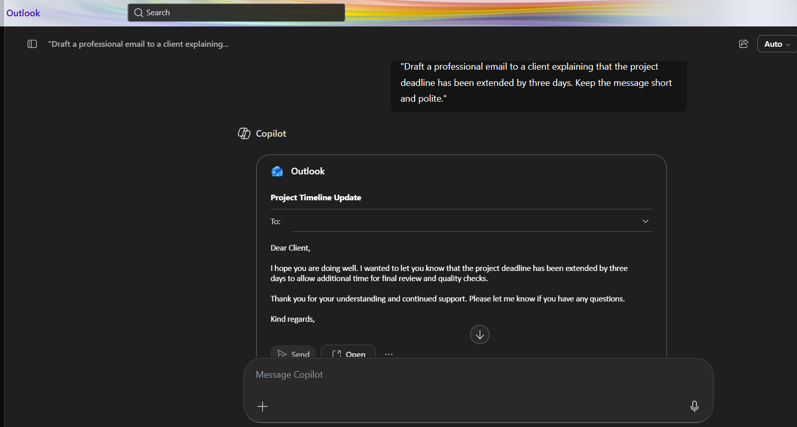Click the scroll-to-bottom arrow button

480,334
